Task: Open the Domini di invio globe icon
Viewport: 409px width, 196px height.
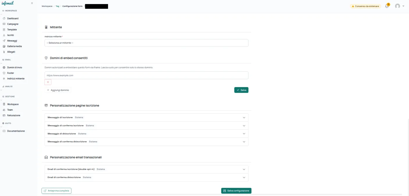Action: tap(4, 67)
